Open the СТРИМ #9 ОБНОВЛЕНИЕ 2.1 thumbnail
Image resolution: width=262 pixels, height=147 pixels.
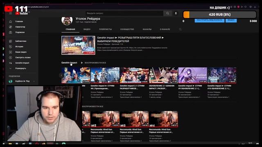(x=193, y=75)
